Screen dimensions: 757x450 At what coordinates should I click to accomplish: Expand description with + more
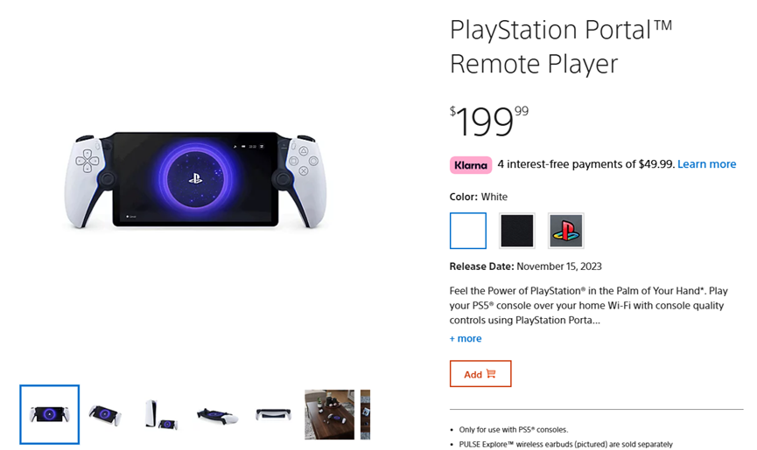tap(466, 338)
